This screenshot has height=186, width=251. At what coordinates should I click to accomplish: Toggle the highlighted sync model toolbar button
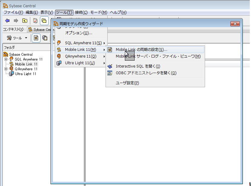(36, 38)
